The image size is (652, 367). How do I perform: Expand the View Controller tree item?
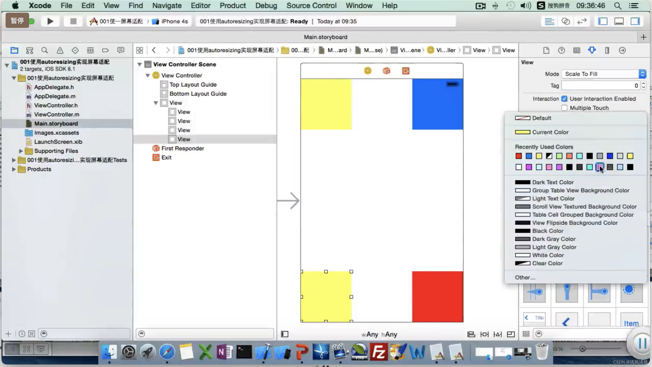pyautogui.click(x=148, y=75)
